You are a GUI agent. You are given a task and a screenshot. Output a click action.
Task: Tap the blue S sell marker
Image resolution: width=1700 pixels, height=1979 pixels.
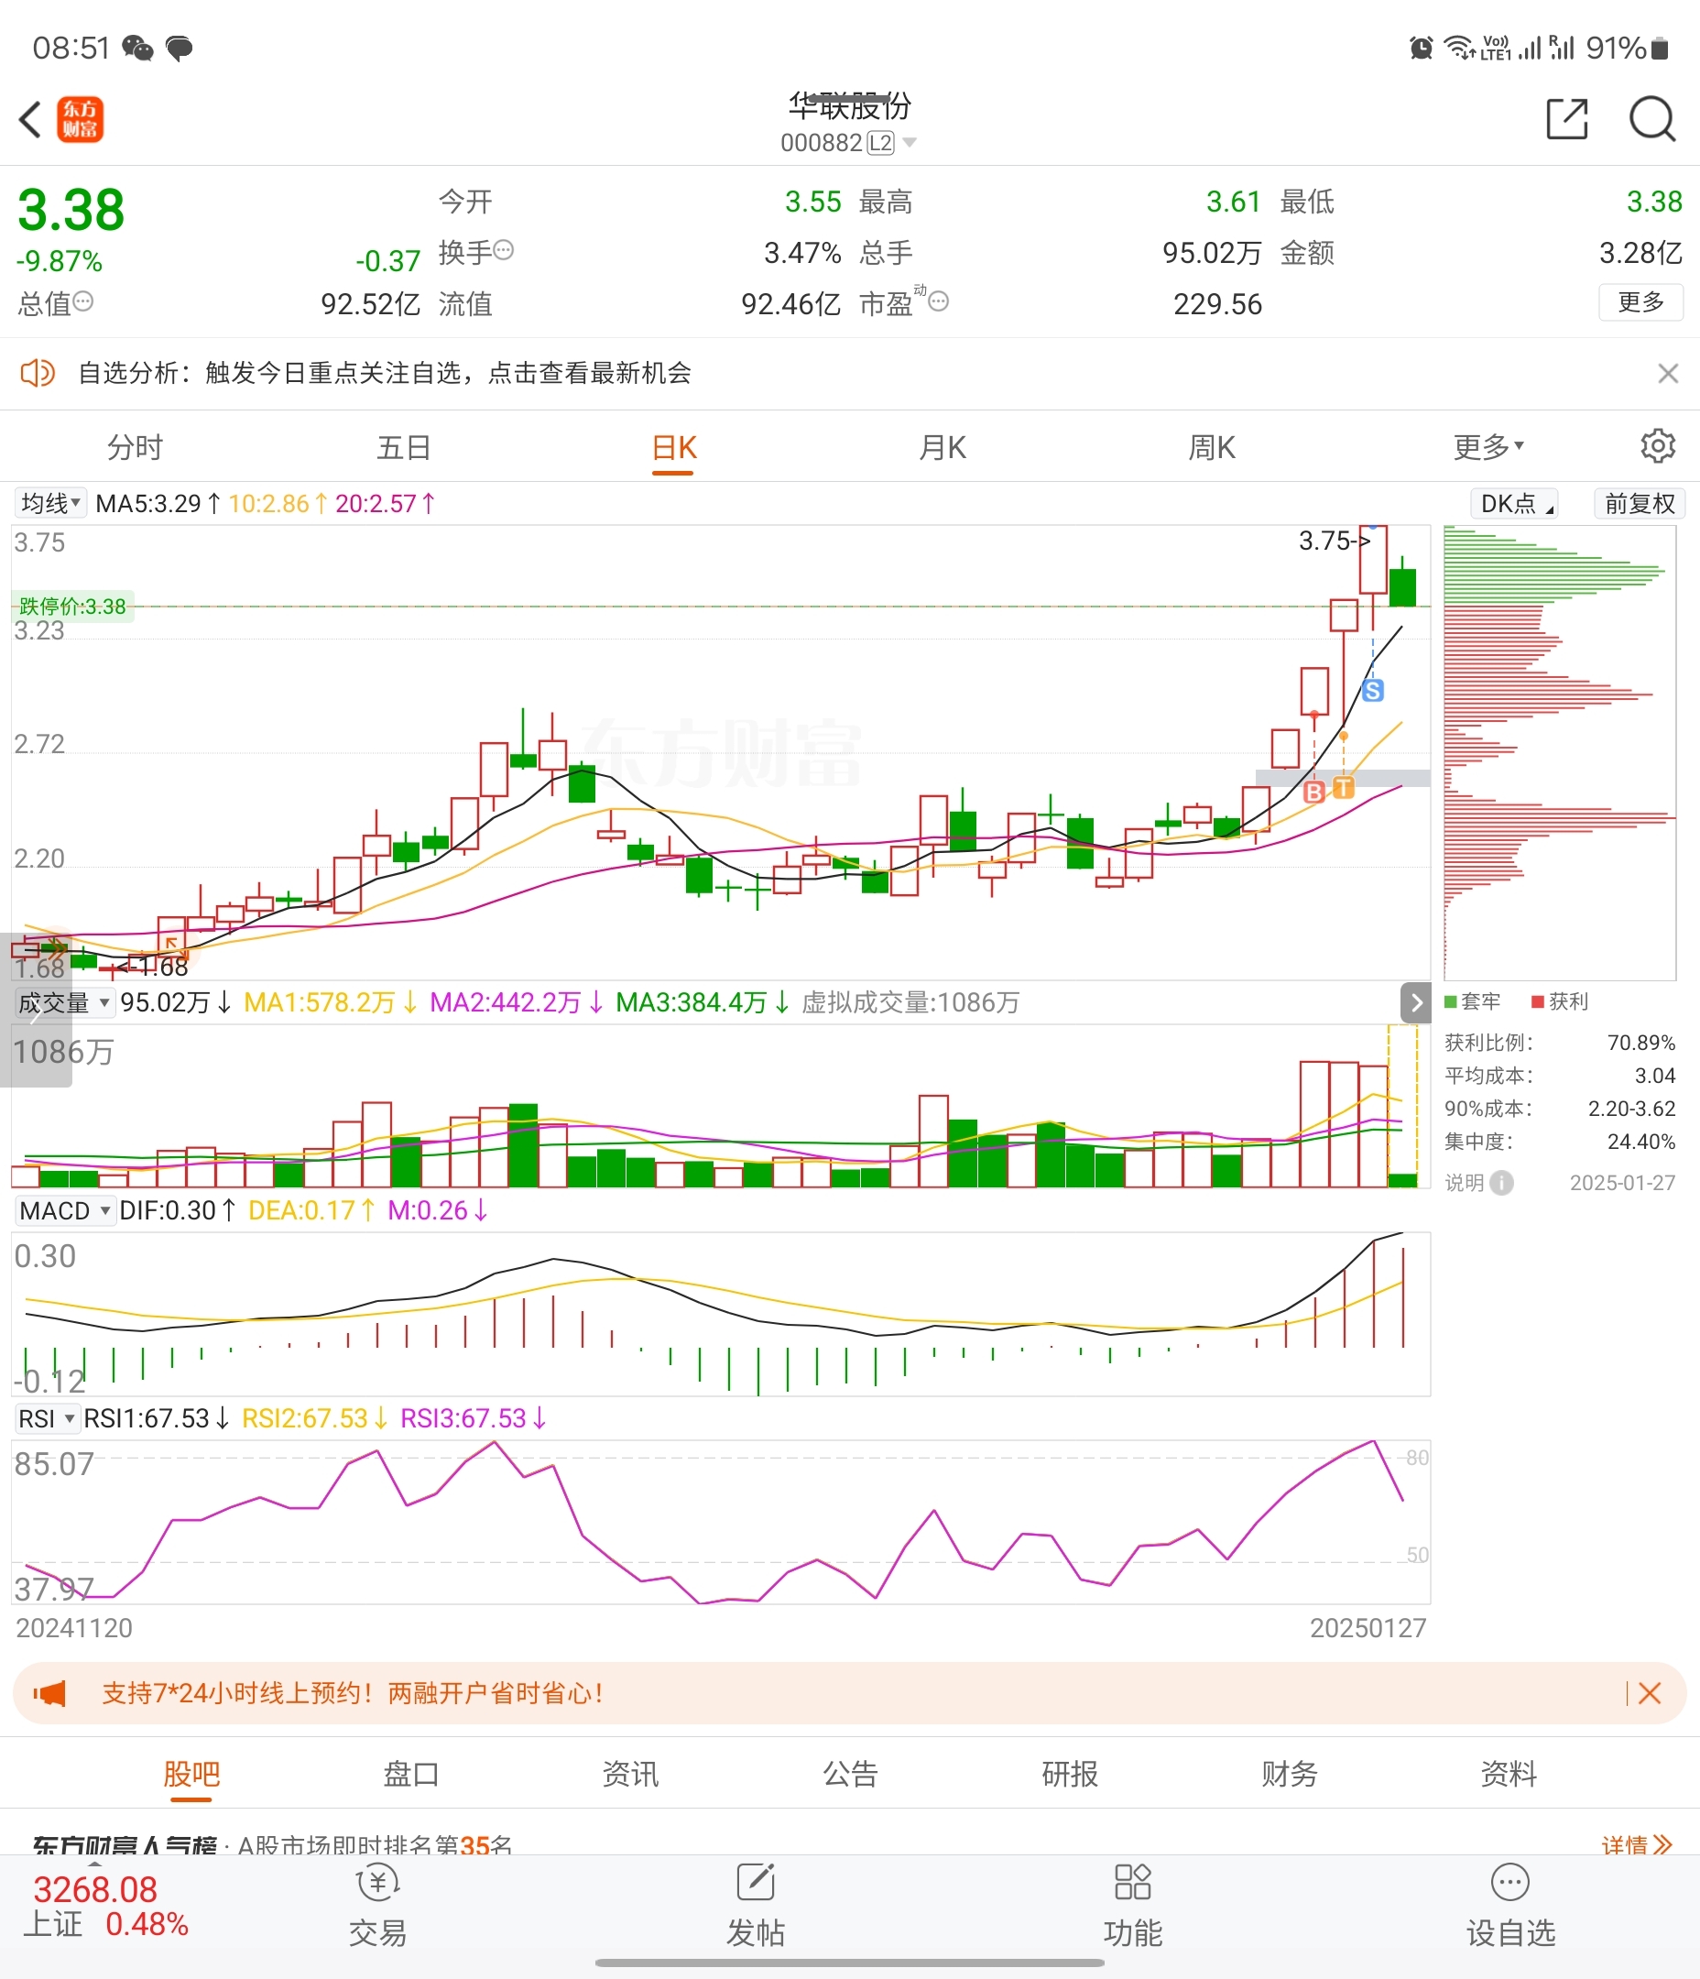tap(1372, 691)
